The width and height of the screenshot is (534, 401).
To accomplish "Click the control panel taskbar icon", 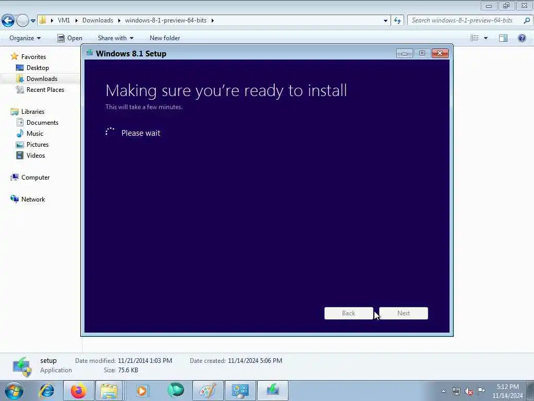I will point(240,391).
